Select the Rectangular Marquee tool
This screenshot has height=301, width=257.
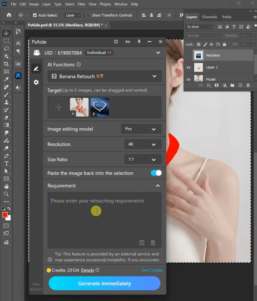click(6, 41)
